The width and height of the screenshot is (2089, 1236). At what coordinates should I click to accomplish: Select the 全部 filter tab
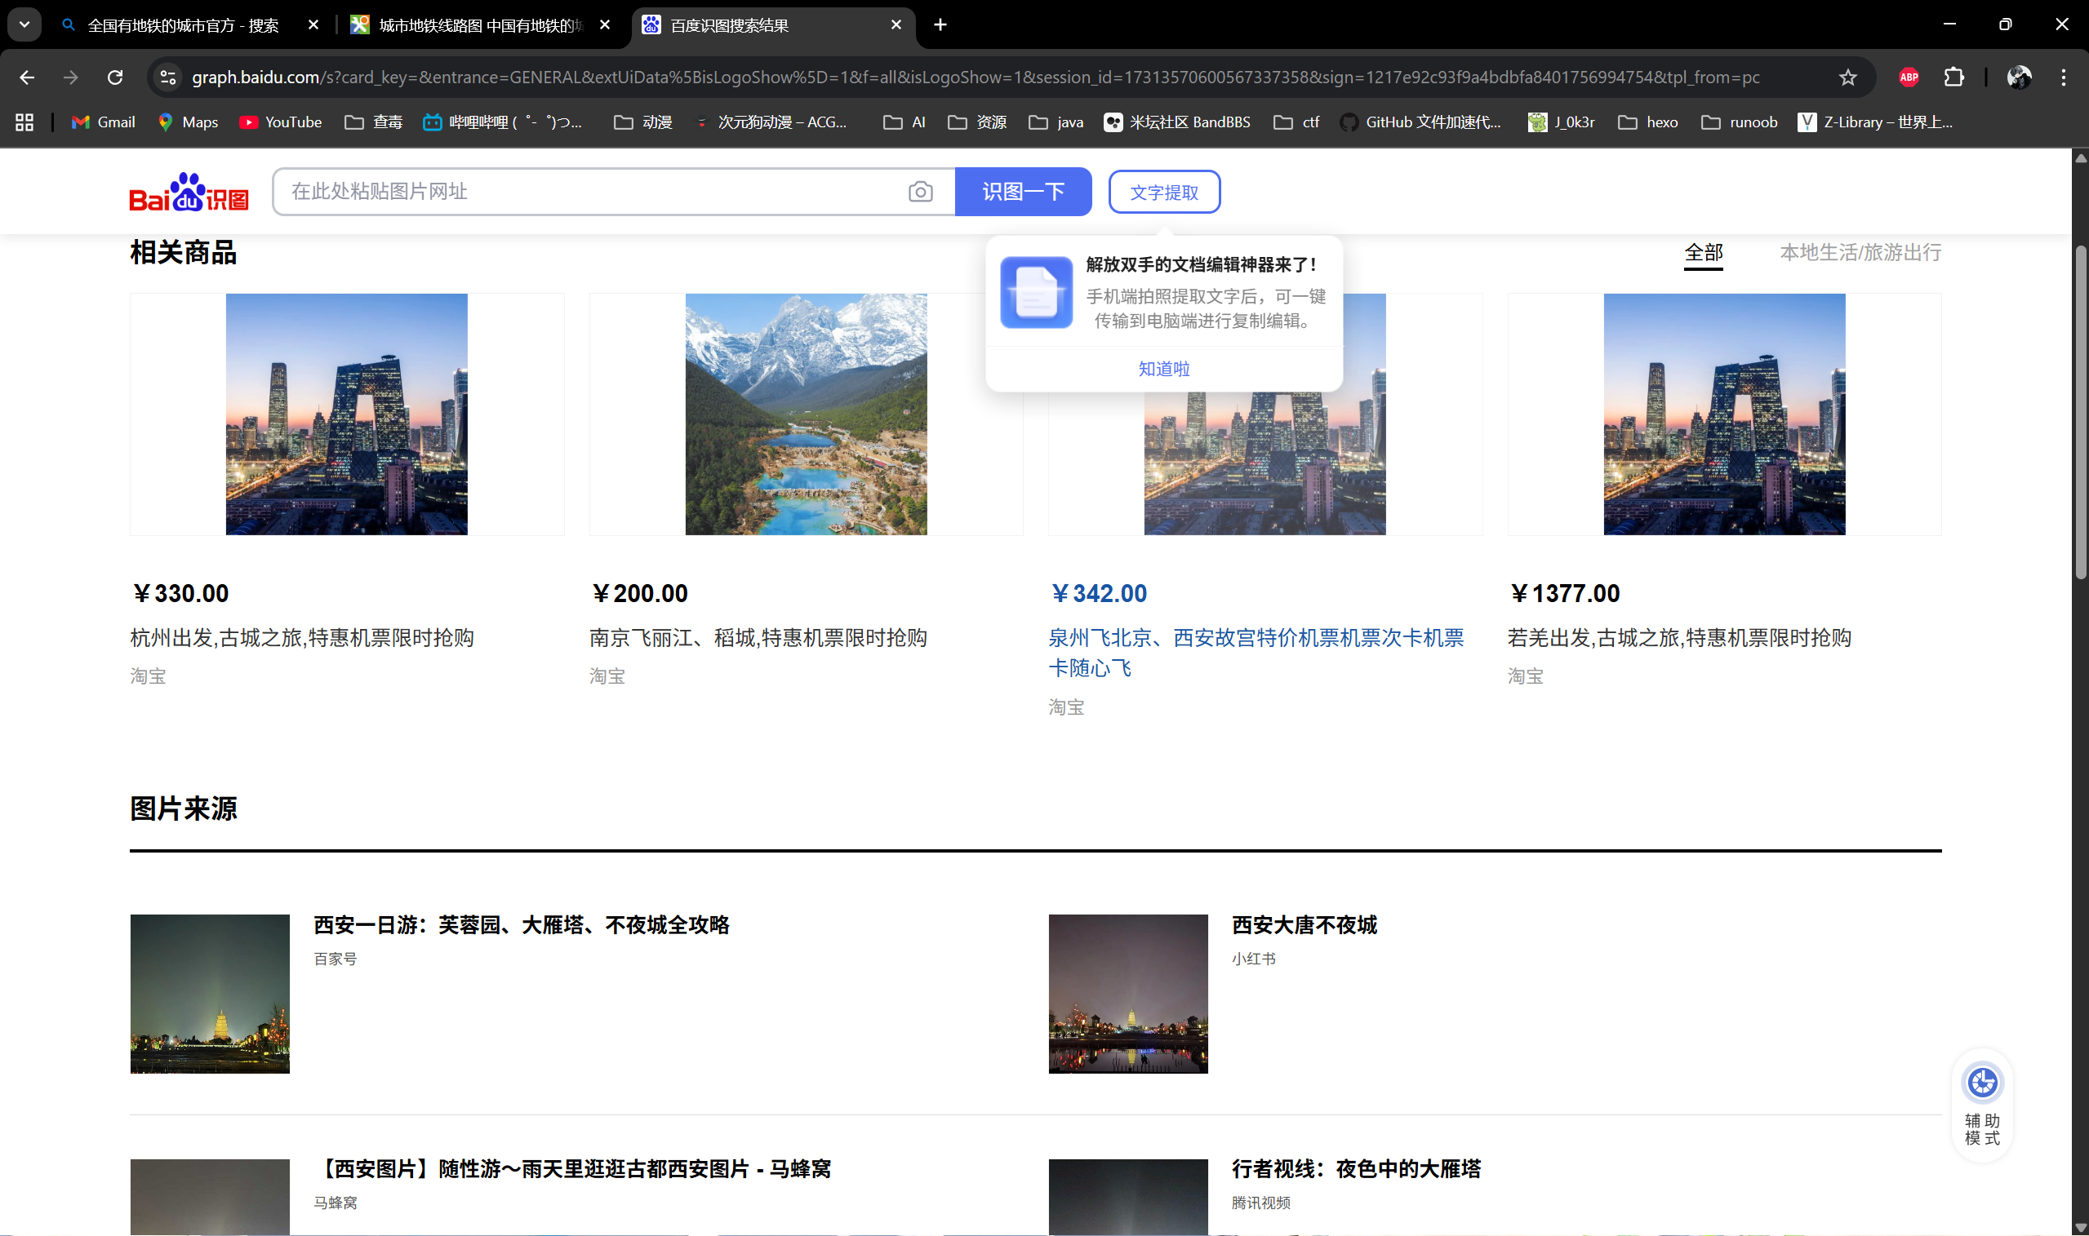click(x=1703, y=252)
